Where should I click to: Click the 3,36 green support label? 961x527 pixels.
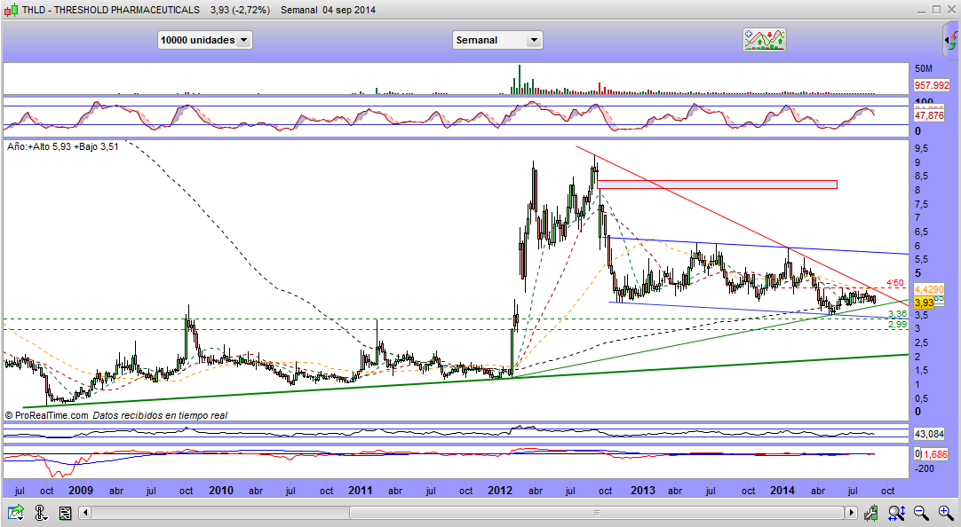point(897,314)
